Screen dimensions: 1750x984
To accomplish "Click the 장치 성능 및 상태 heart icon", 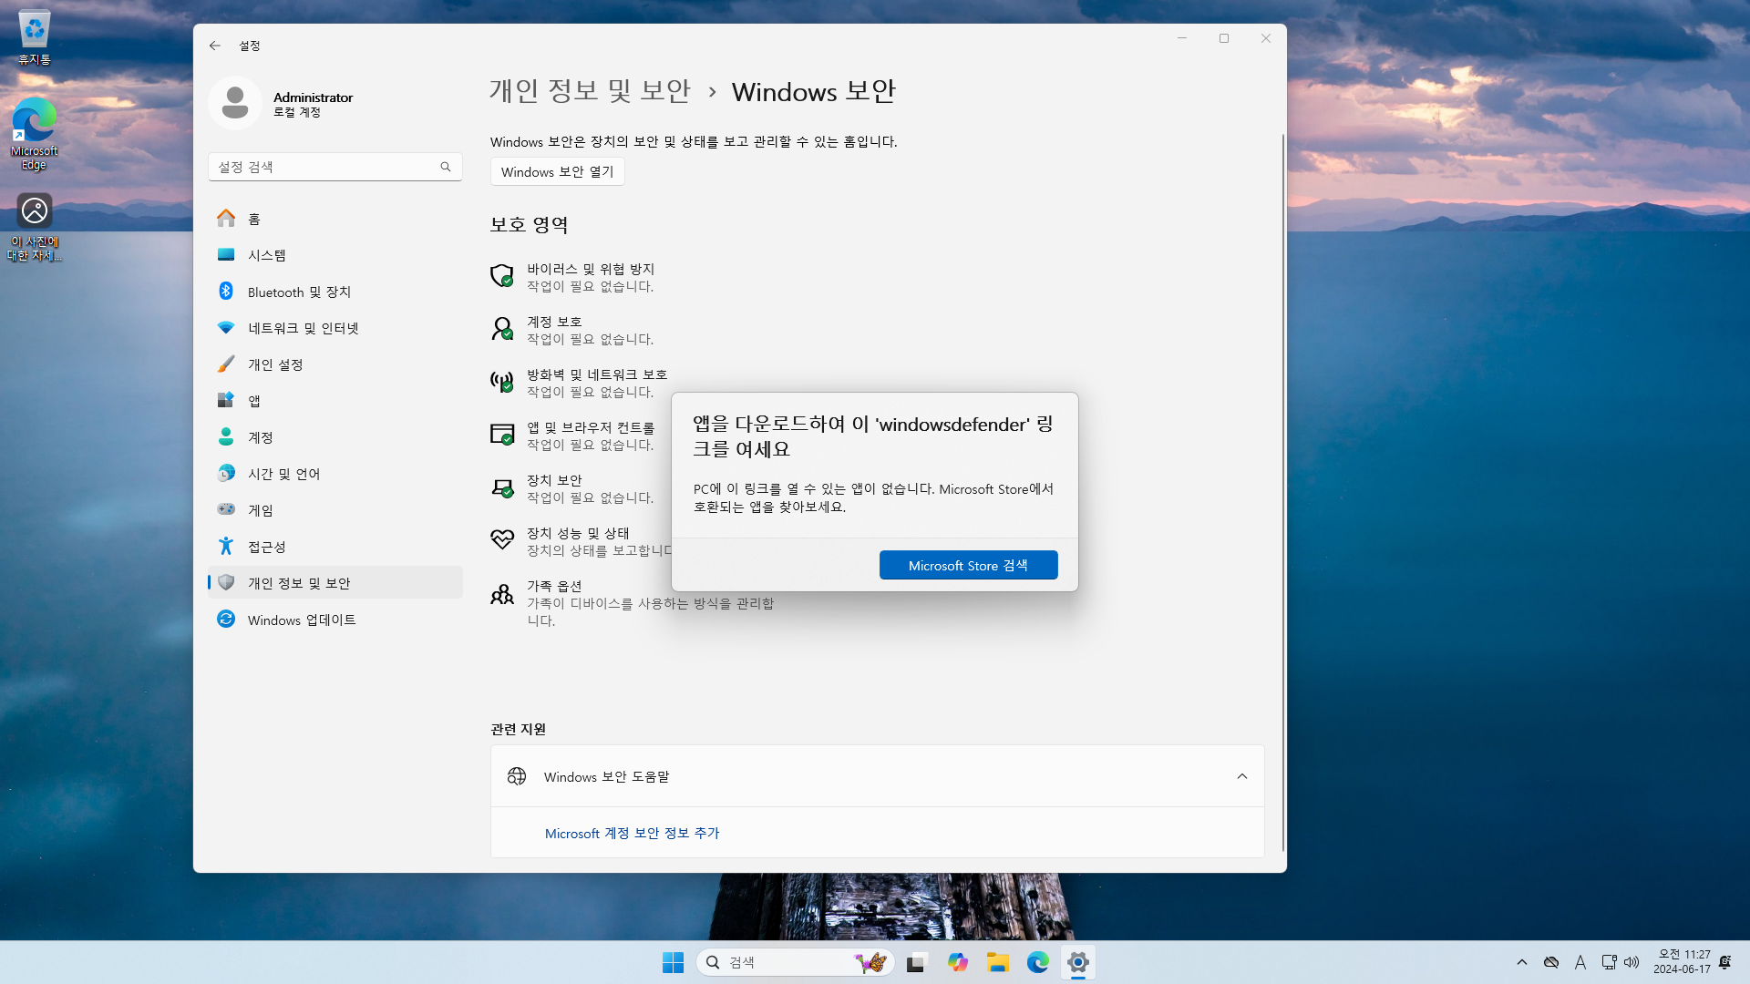I will pyautogui.click(x=502, y=539).
